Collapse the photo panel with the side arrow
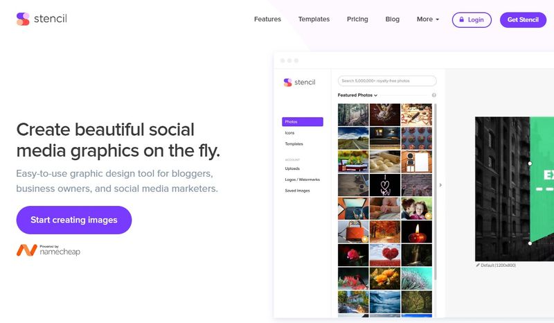Viewport: 554px width, 323px height. 441,184
